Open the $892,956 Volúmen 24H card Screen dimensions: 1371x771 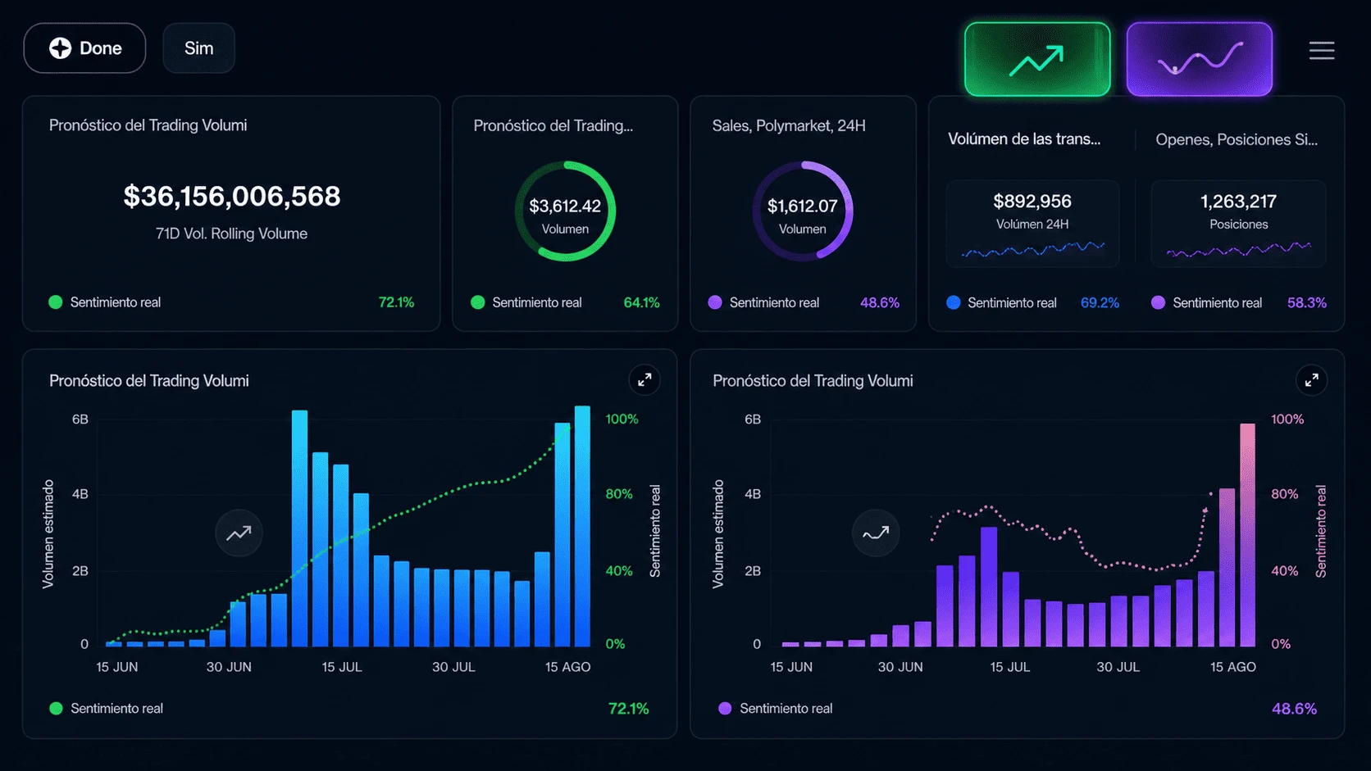[1032, 224]
